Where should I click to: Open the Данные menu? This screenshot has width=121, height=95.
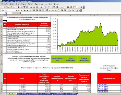tap(44, 4)
